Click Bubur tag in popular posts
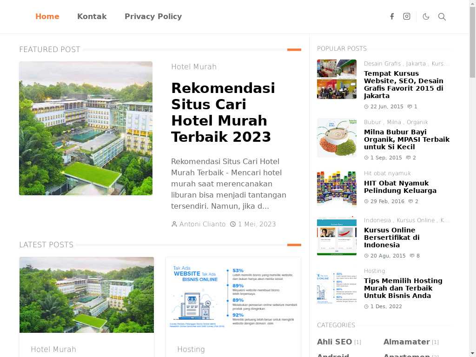Image resolution: width=476 pixels, height=357 pixels. coord(372,122)
